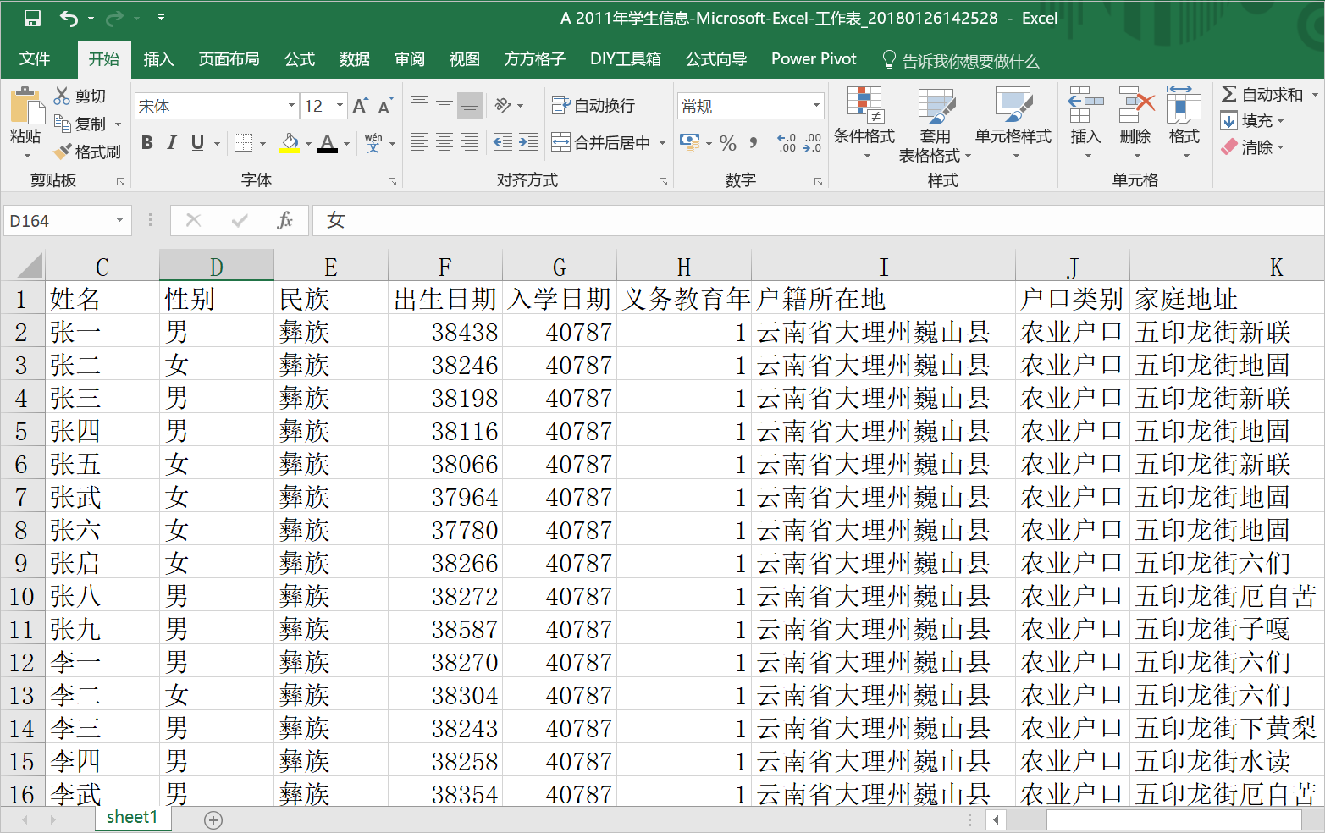
Task: Toggle Underline formatting
Action: tap(197, 142)
